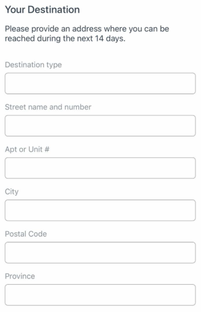This screenshot has height=312, width=201.
Task: Click the "Your Destination" heading
Action: coord(42,10)
